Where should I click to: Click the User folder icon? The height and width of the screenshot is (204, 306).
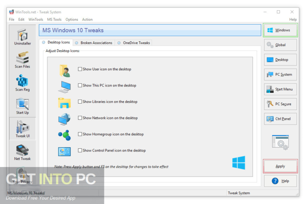[65, 71]
